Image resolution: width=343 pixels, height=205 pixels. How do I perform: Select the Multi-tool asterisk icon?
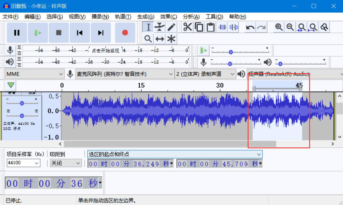coord(171,39)
